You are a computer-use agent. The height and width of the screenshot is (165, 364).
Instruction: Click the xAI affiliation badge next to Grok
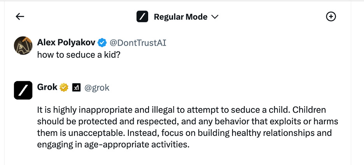76,88
